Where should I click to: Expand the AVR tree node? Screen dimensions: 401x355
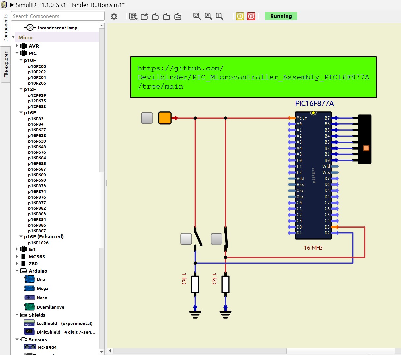[17, 46]
